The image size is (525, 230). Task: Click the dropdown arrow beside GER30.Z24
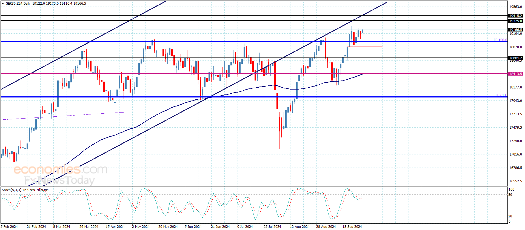coord(3,4)
